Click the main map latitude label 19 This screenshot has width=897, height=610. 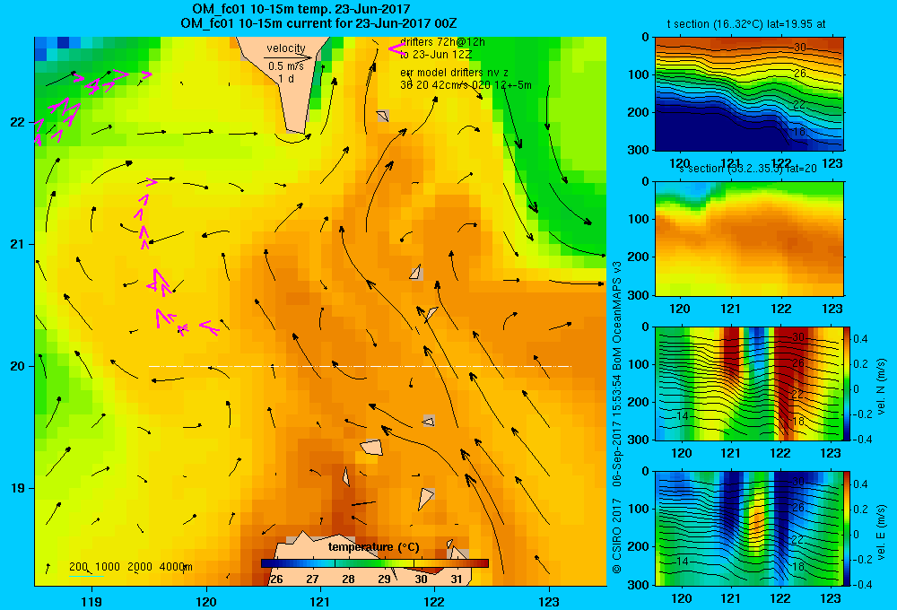pos(17,488)
